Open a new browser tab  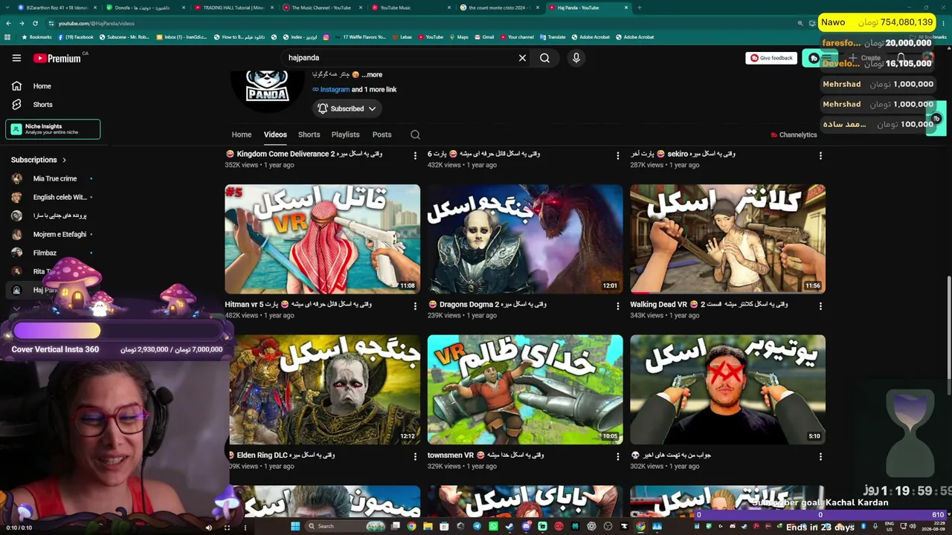(x=640, y=7)
